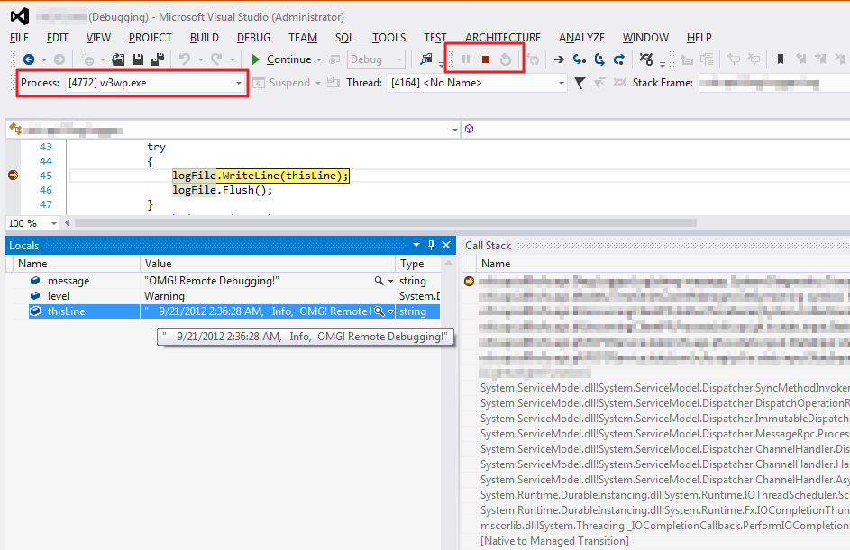Close the Locals panel

click(x=446, y=245)
